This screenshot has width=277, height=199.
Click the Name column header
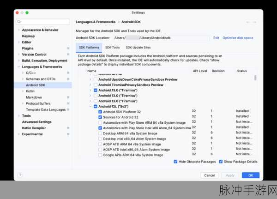[x=92, y=71]
